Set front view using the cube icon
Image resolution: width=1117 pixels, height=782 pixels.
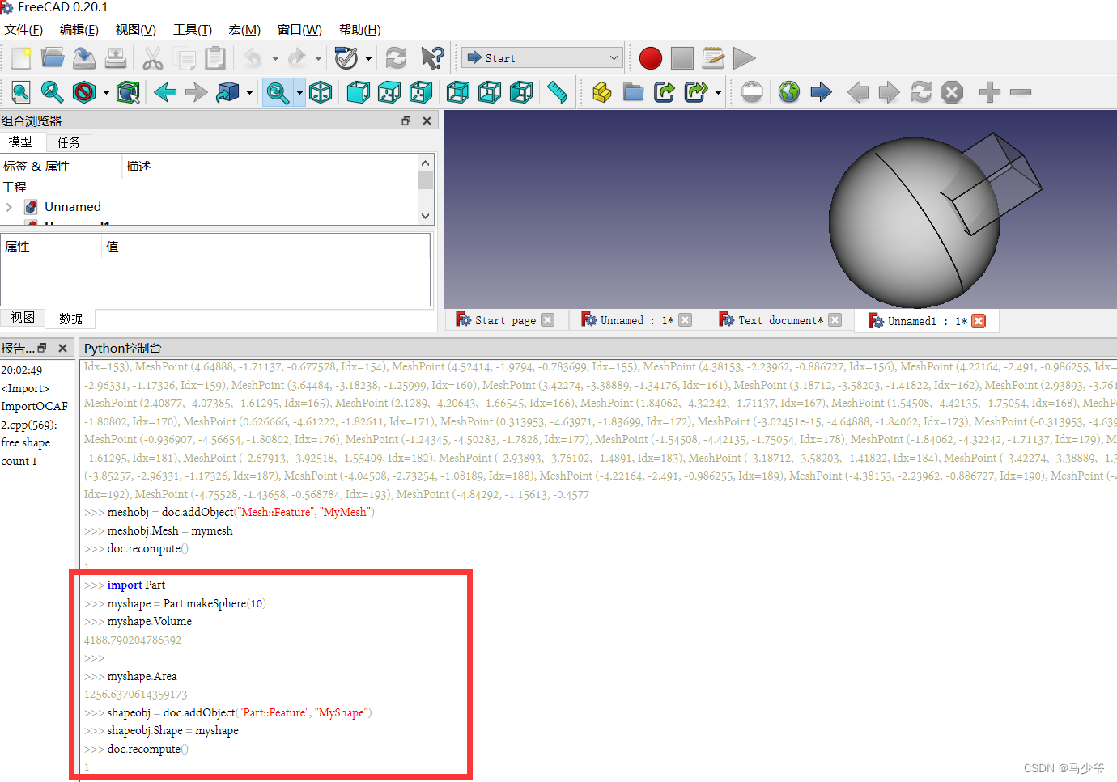(357, 91)
